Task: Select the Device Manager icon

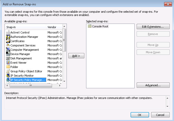Action: click(8, 54)
